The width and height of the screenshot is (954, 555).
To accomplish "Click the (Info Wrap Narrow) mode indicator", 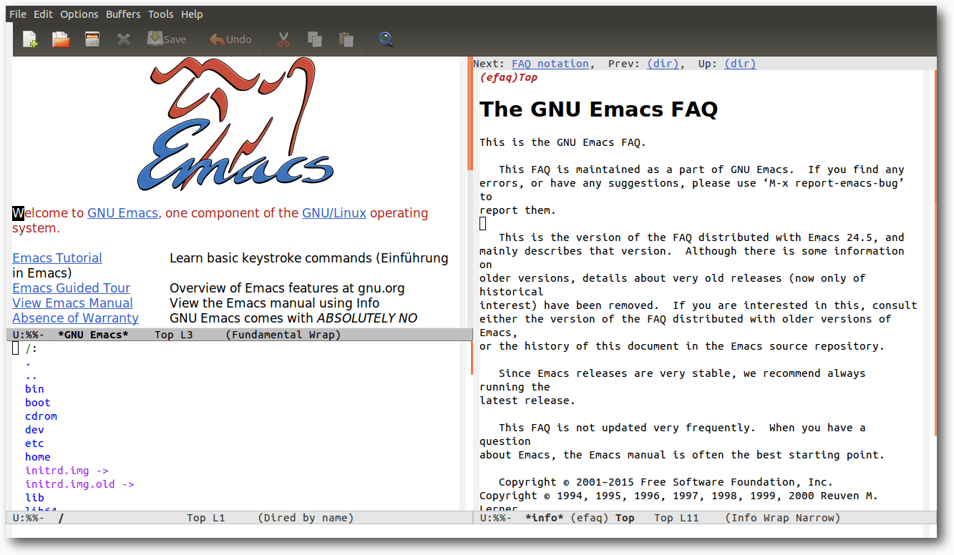I will point(783,518).
